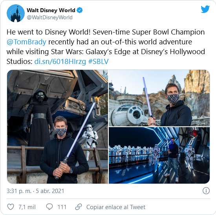This screenshot has height=215, width=216.
Task: Open replies via the speech bubble icon
Action: (x=49, y=207)
